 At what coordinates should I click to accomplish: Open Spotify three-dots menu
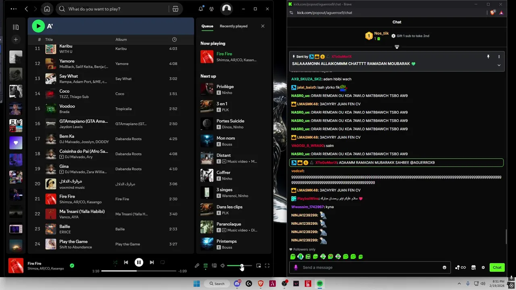14,9
